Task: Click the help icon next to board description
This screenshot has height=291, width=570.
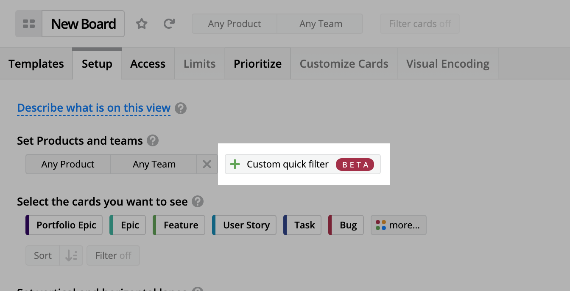Action: click(x=181, y=108)
